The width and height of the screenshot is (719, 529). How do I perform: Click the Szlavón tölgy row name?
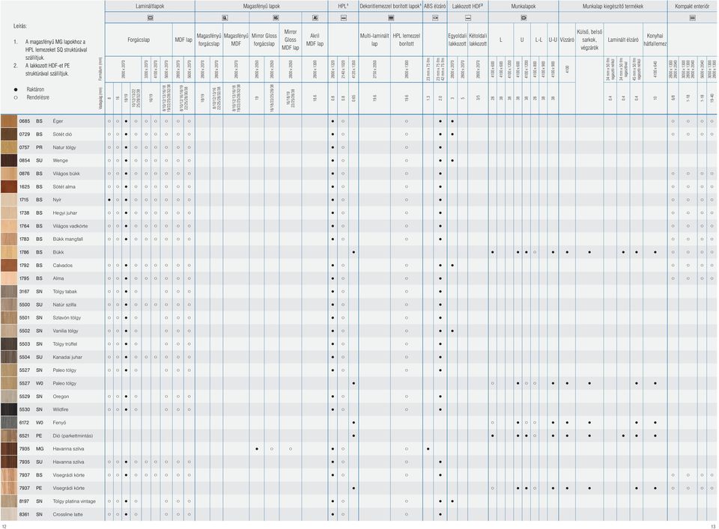click(67, 317)
